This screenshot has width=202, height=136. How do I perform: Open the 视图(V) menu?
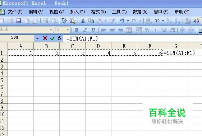pos(57,12)
